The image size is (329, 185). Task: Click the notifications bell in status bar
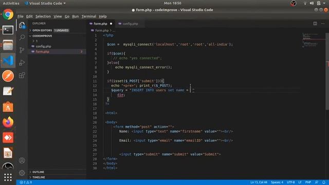(324, 182)
